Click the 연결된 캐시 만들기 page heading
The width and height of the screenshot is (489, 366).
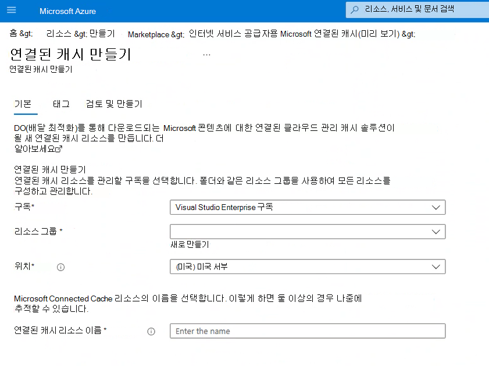click(70, 54)
